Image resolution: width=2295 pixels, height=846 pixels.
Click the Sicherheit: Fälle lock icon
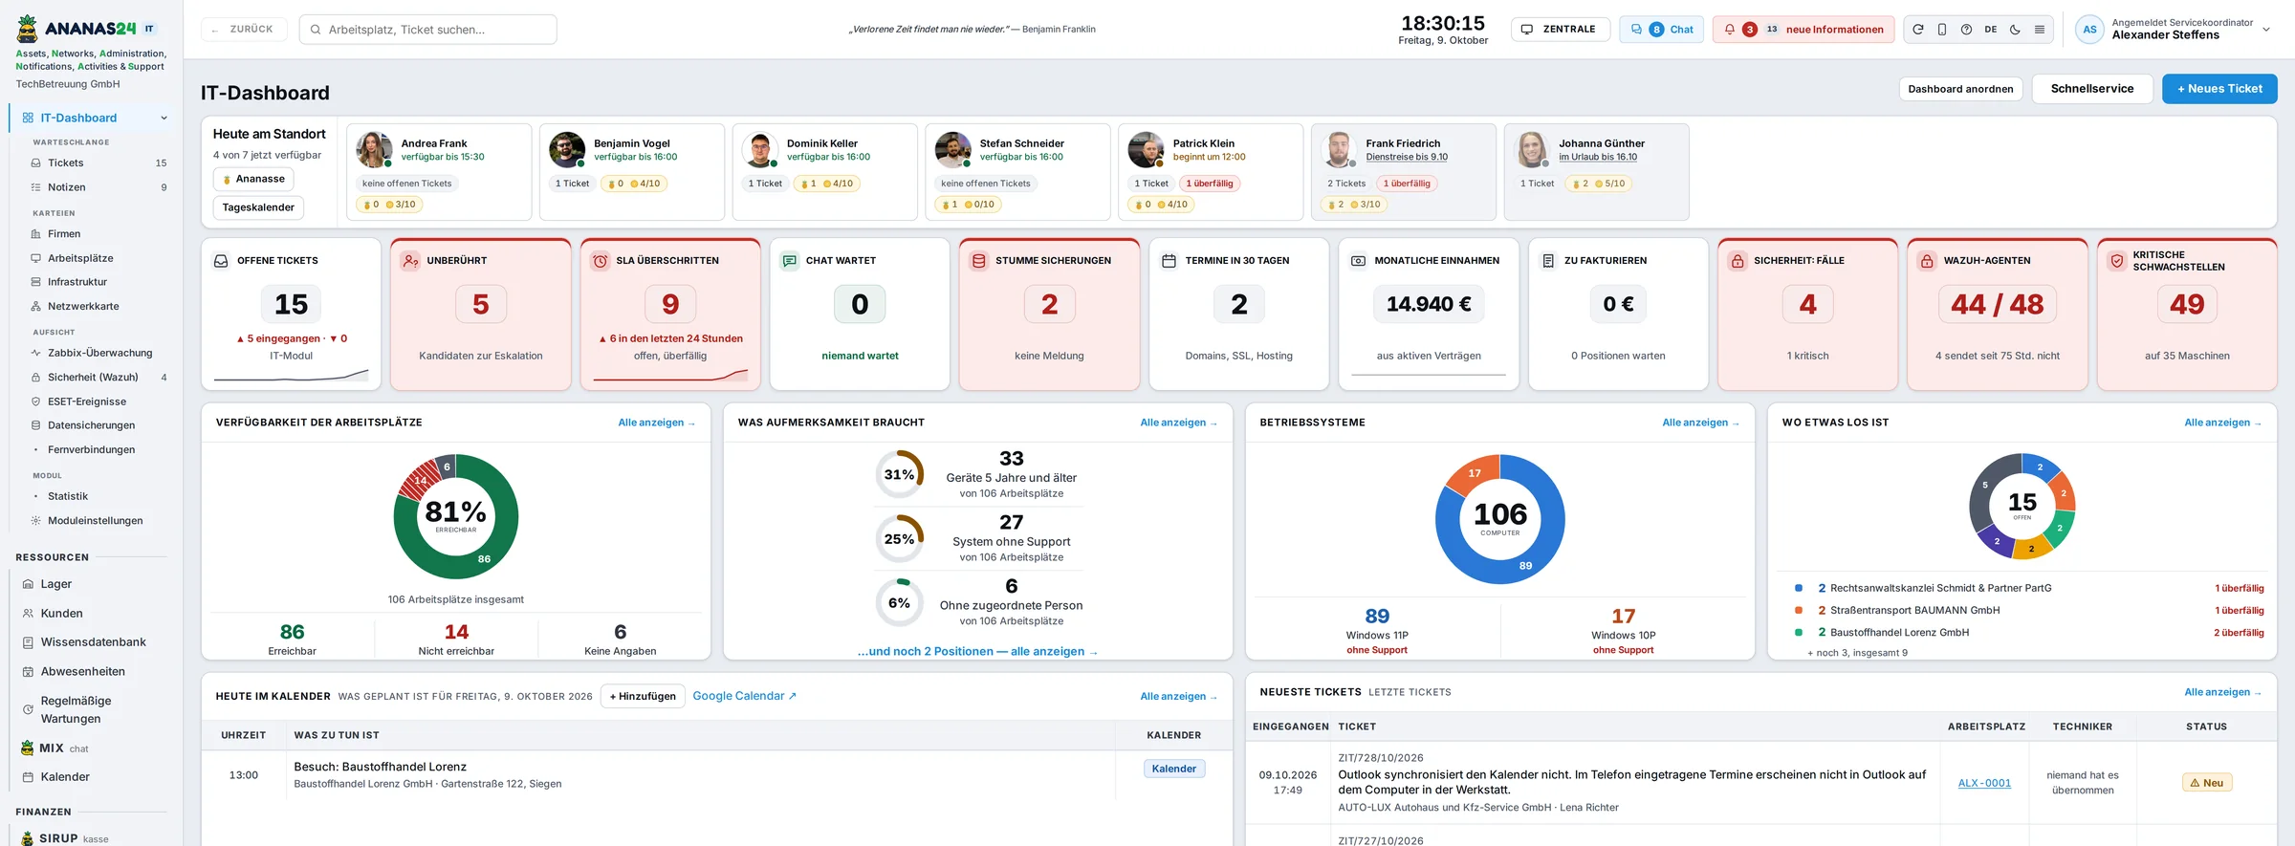[1738, 261]
